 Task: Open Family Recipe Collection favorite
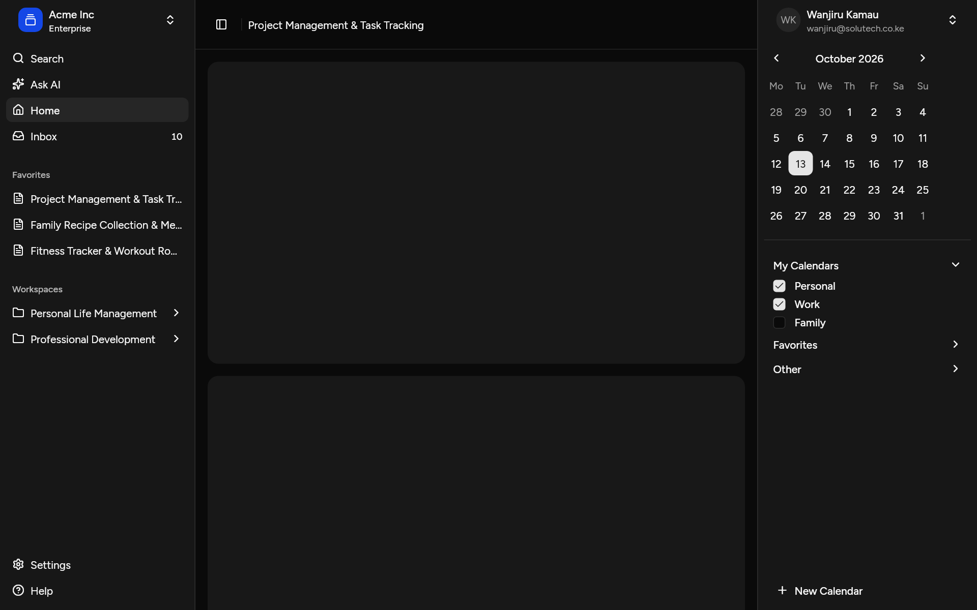[97, 225]
